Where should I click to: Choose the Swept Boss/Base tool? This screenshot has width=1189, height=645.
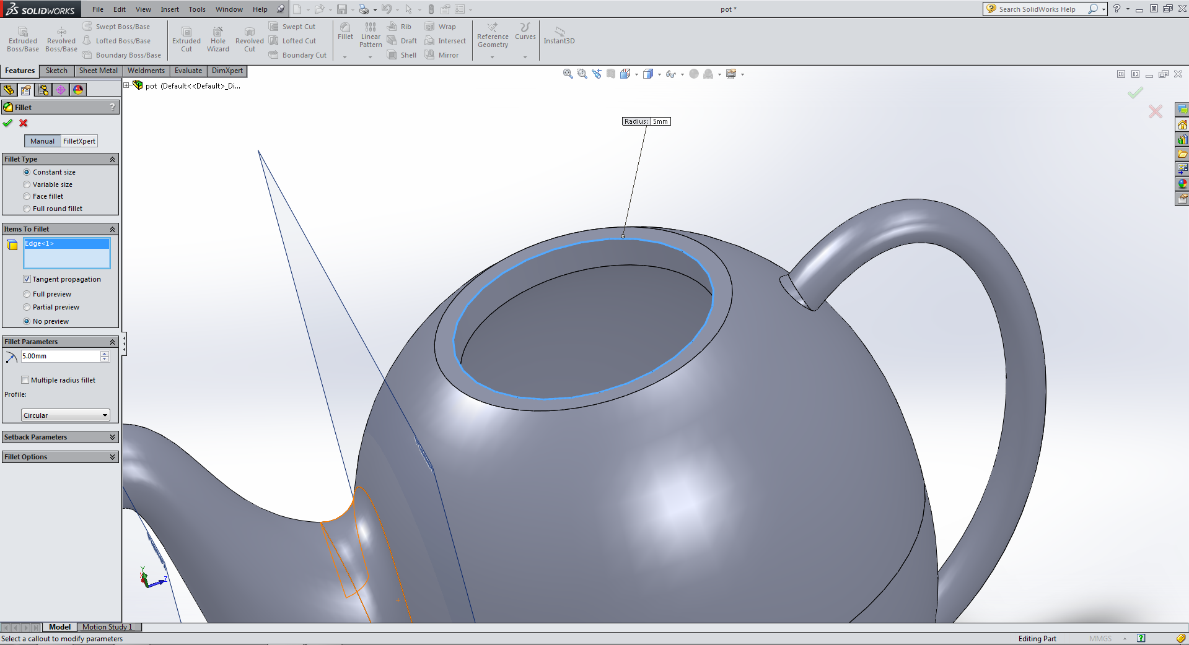click(x=116, y=27)
